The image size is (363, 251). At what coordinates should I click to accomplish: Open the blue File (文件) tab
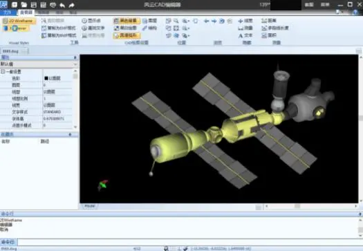[x=8, y=12]
